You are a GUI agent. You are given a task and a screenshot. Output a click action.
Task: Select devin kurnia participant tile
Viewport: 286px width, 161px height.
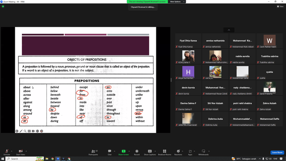188,88
